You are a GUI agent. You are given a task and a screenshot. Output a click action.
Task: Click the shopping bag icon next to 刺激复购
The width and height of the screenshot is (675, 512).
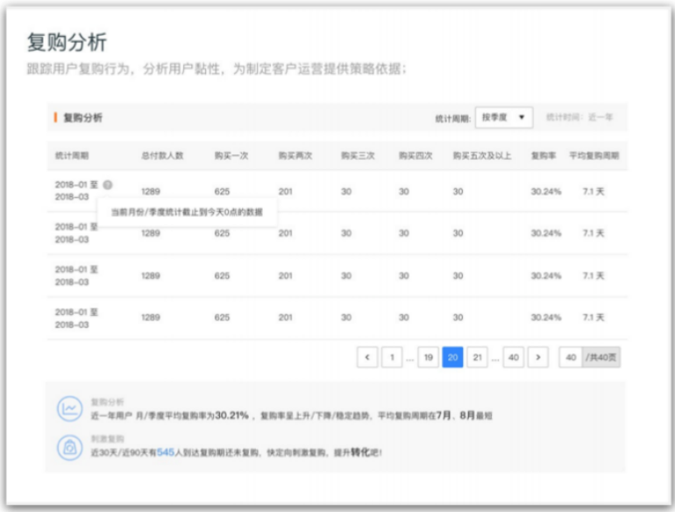(70, 447)
